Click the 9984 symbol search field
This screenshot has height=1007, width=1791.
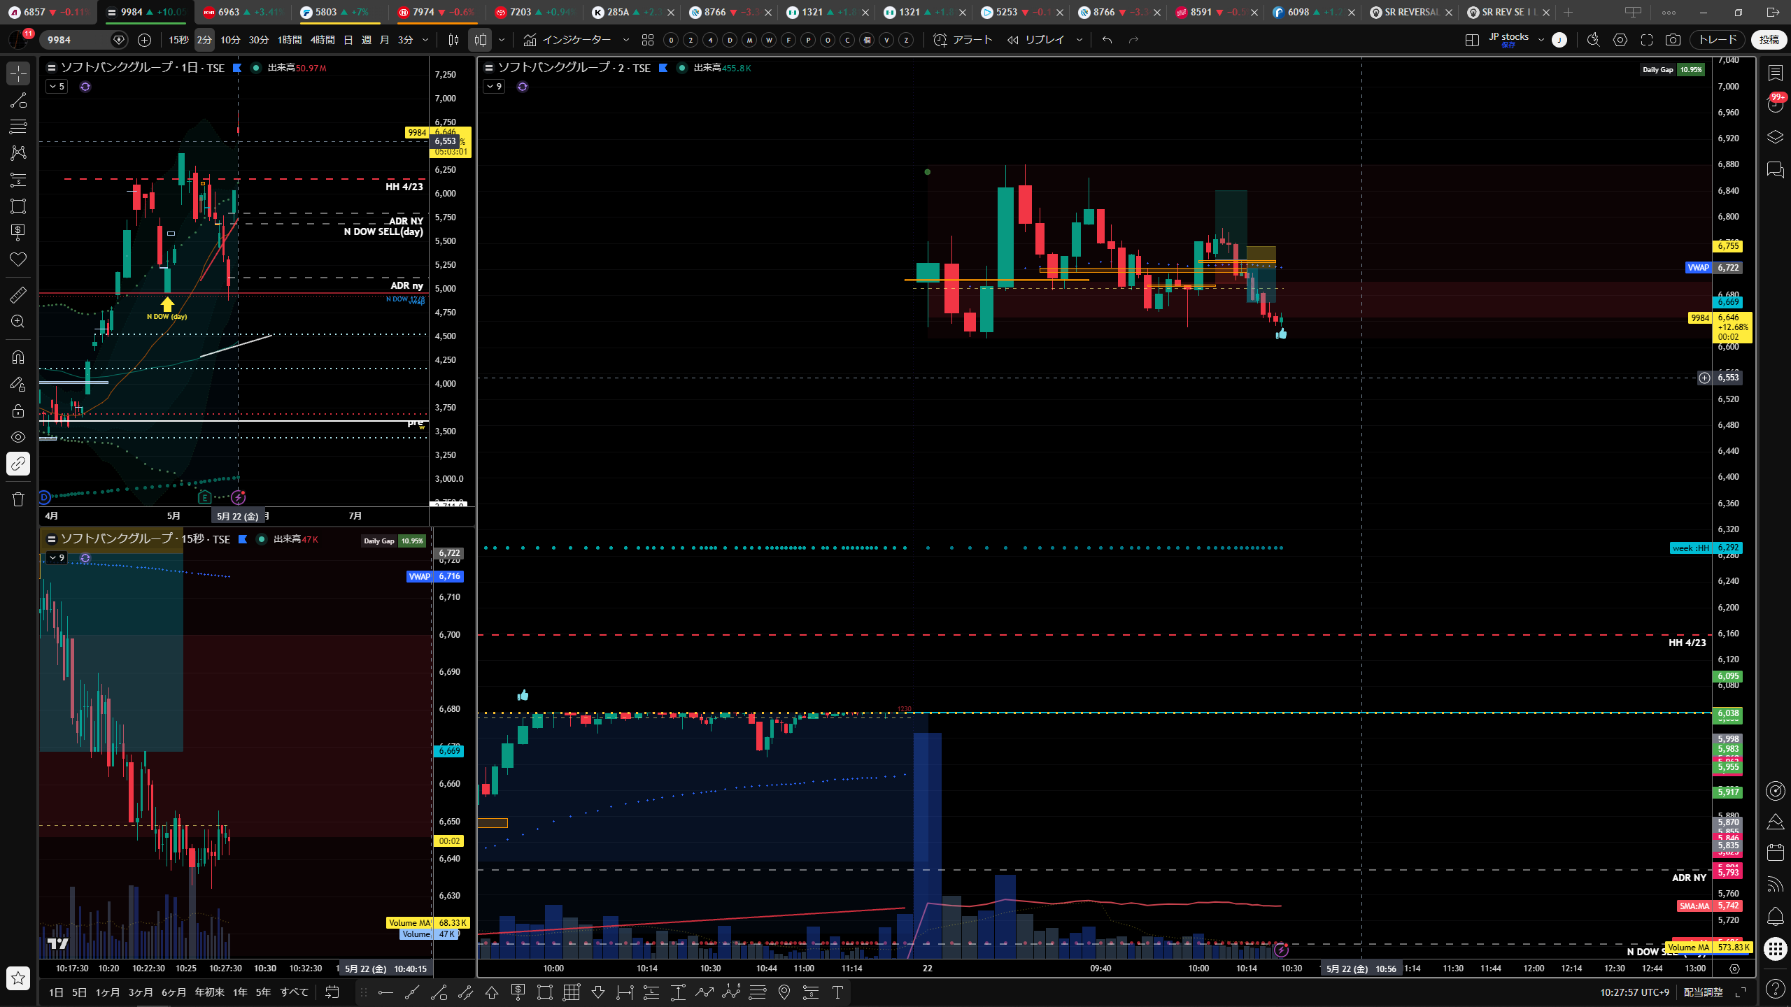[x=77, y=40]
